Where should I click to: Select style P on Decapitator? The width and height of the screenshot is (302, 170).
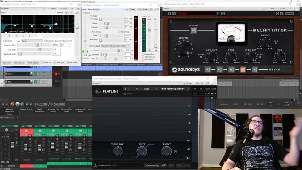pyautogui.click(x=254, y=69)
